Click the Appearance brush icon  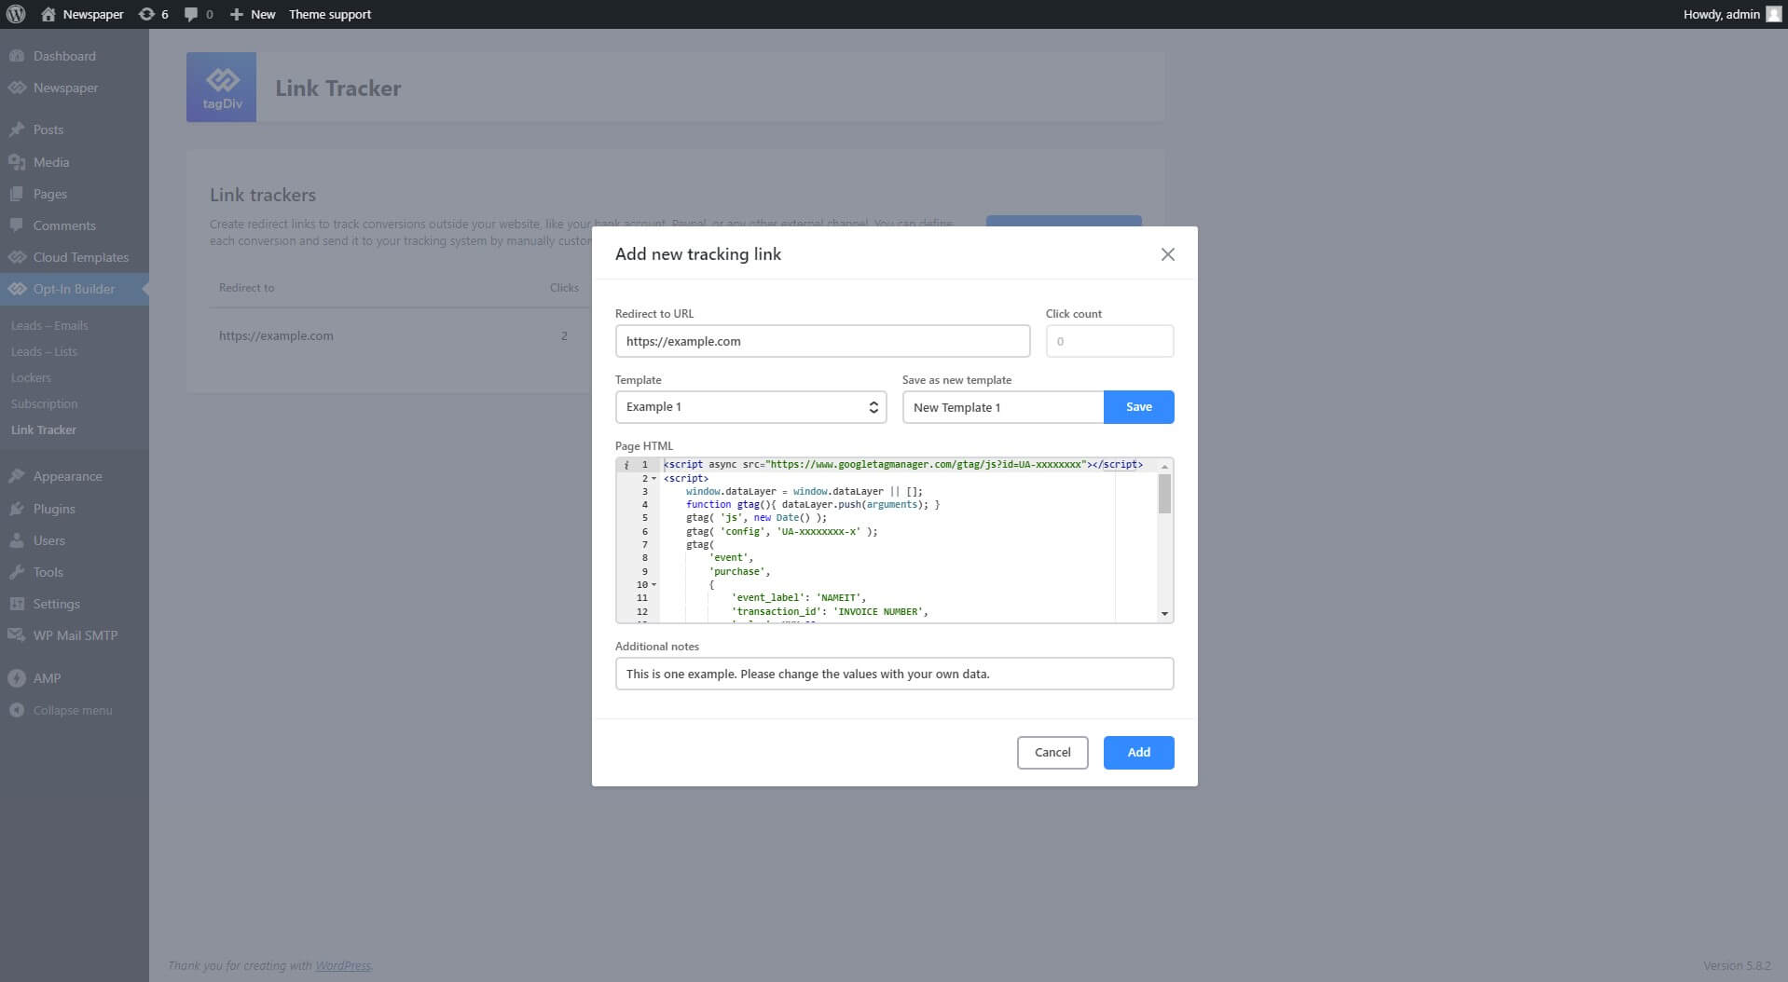[x=17, y=476]
